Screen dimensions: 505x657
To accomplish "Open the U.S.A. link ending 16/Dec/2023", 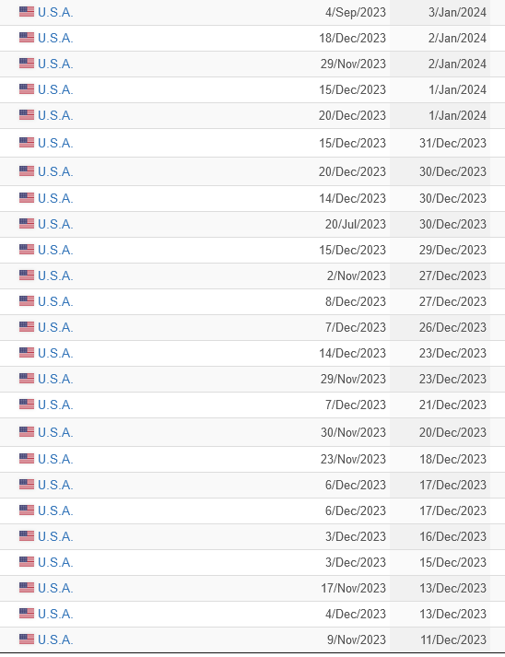I will (55, 536).
